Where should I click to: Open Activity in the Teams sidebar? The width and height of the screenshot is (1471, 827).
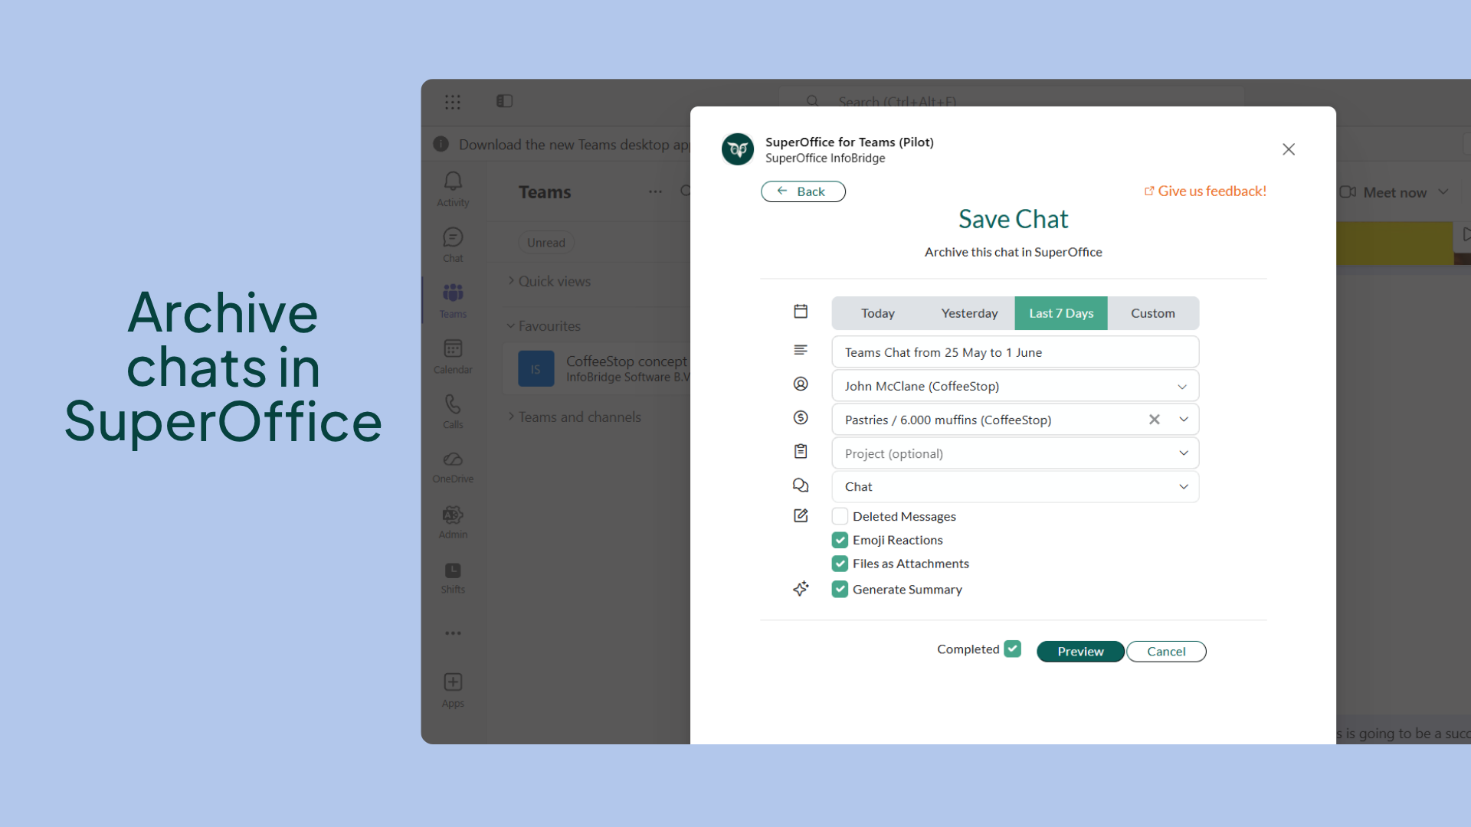tap(453, 189)
